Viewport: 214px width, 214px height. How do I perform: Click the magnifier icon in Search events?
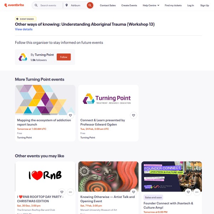[x=36, y=5]
